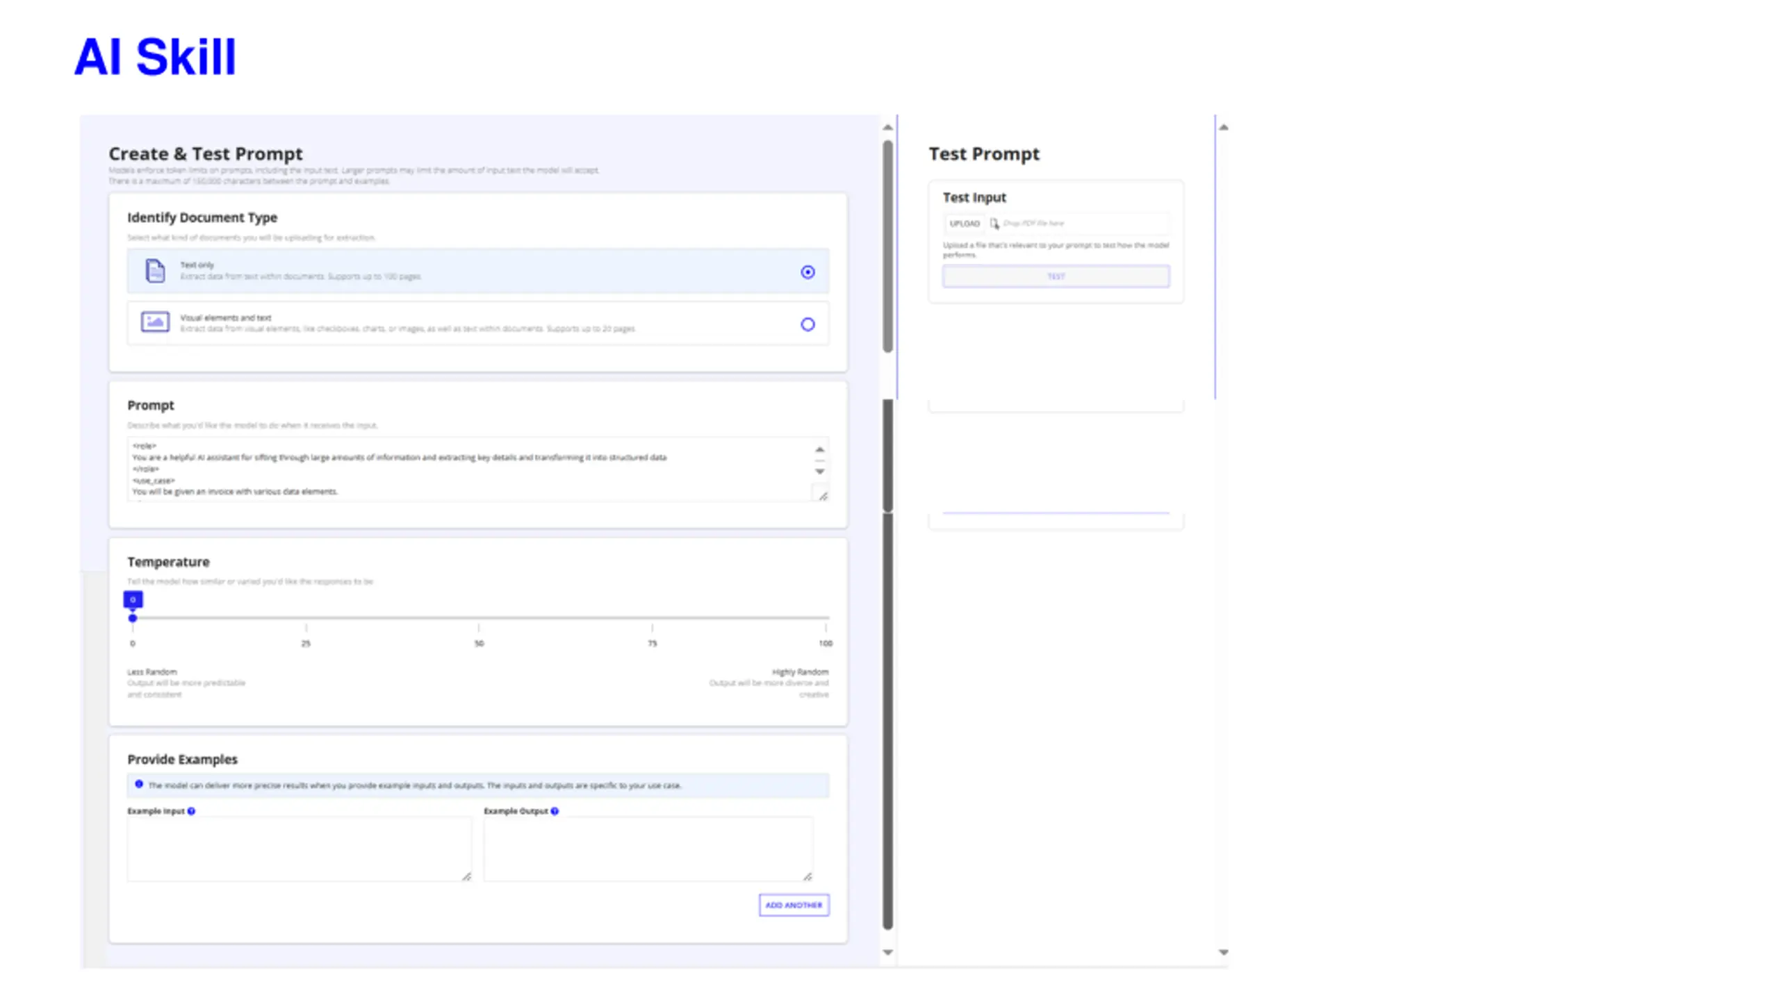Click the prompt box scroll down arrow
The image size is (1779, 1000).
(820, 472)
